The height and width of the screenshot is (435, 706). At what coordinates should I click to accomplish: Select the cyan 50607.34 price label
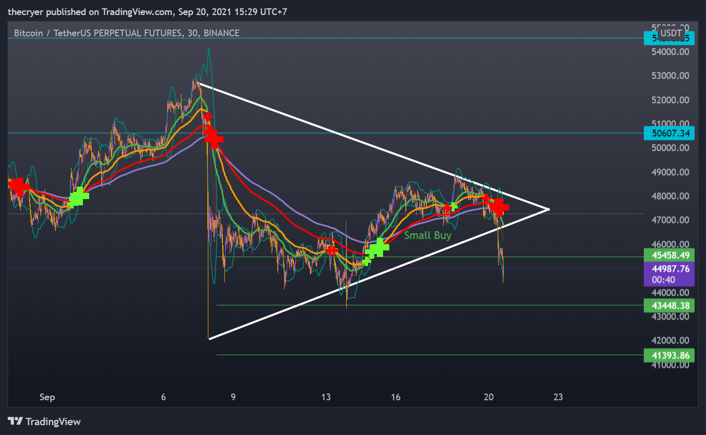669,133
